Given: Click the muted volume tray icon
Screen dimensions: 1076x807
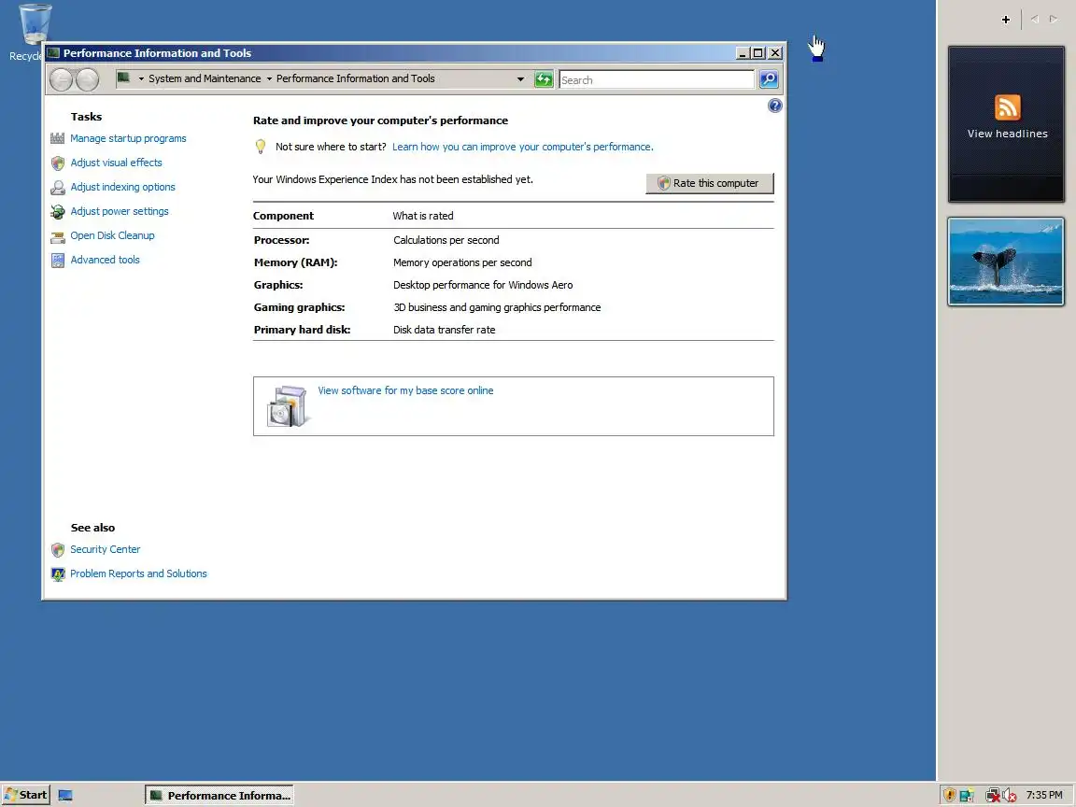Looking at the screenshot, I should (x=1010, y=796).
